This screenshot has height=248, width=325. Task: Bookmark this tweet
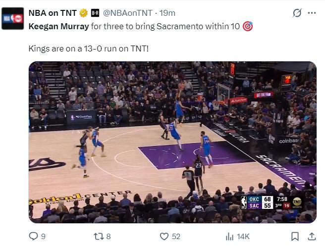(295, 236)
